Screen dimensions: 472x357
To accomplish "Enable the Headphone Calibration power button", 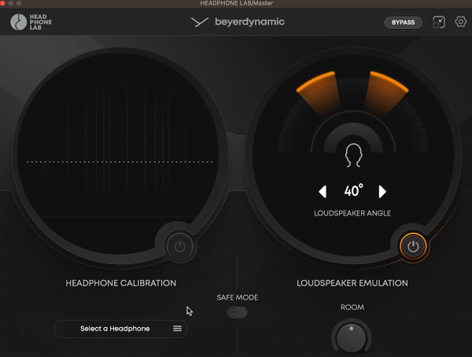I will click(x=180, y=247).
